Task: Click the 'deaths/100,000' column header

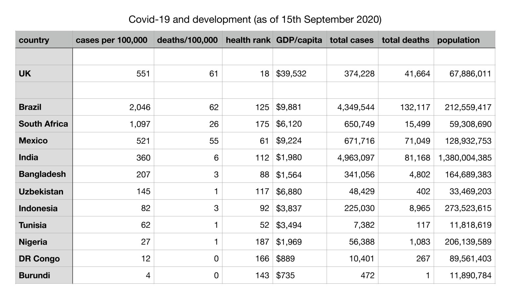Action: pyautogui.click(x=187, y=40)
